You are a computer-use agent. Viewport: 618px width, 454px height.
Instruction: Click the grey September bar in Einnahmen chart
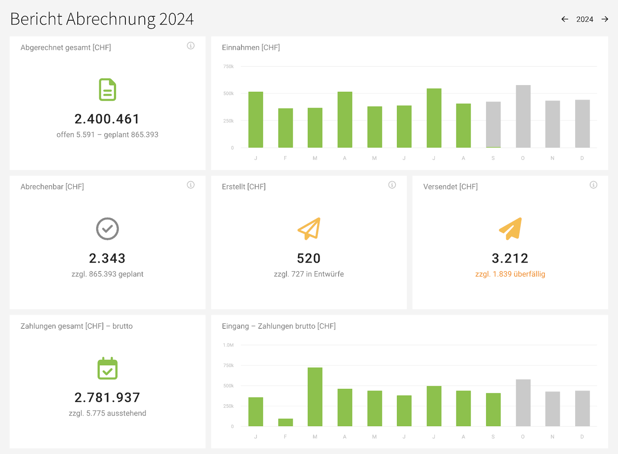coord(494,124)
